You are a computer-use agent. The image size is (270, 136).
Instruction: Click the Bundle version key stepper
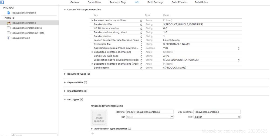pos(141,37)
